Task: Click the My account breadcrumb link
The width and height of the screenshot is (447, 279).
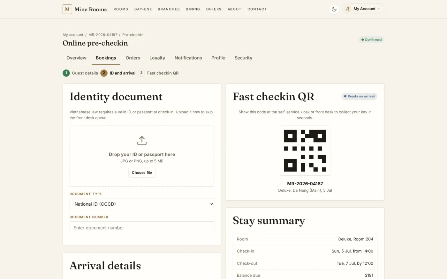Action: click(x=73, y=35)
